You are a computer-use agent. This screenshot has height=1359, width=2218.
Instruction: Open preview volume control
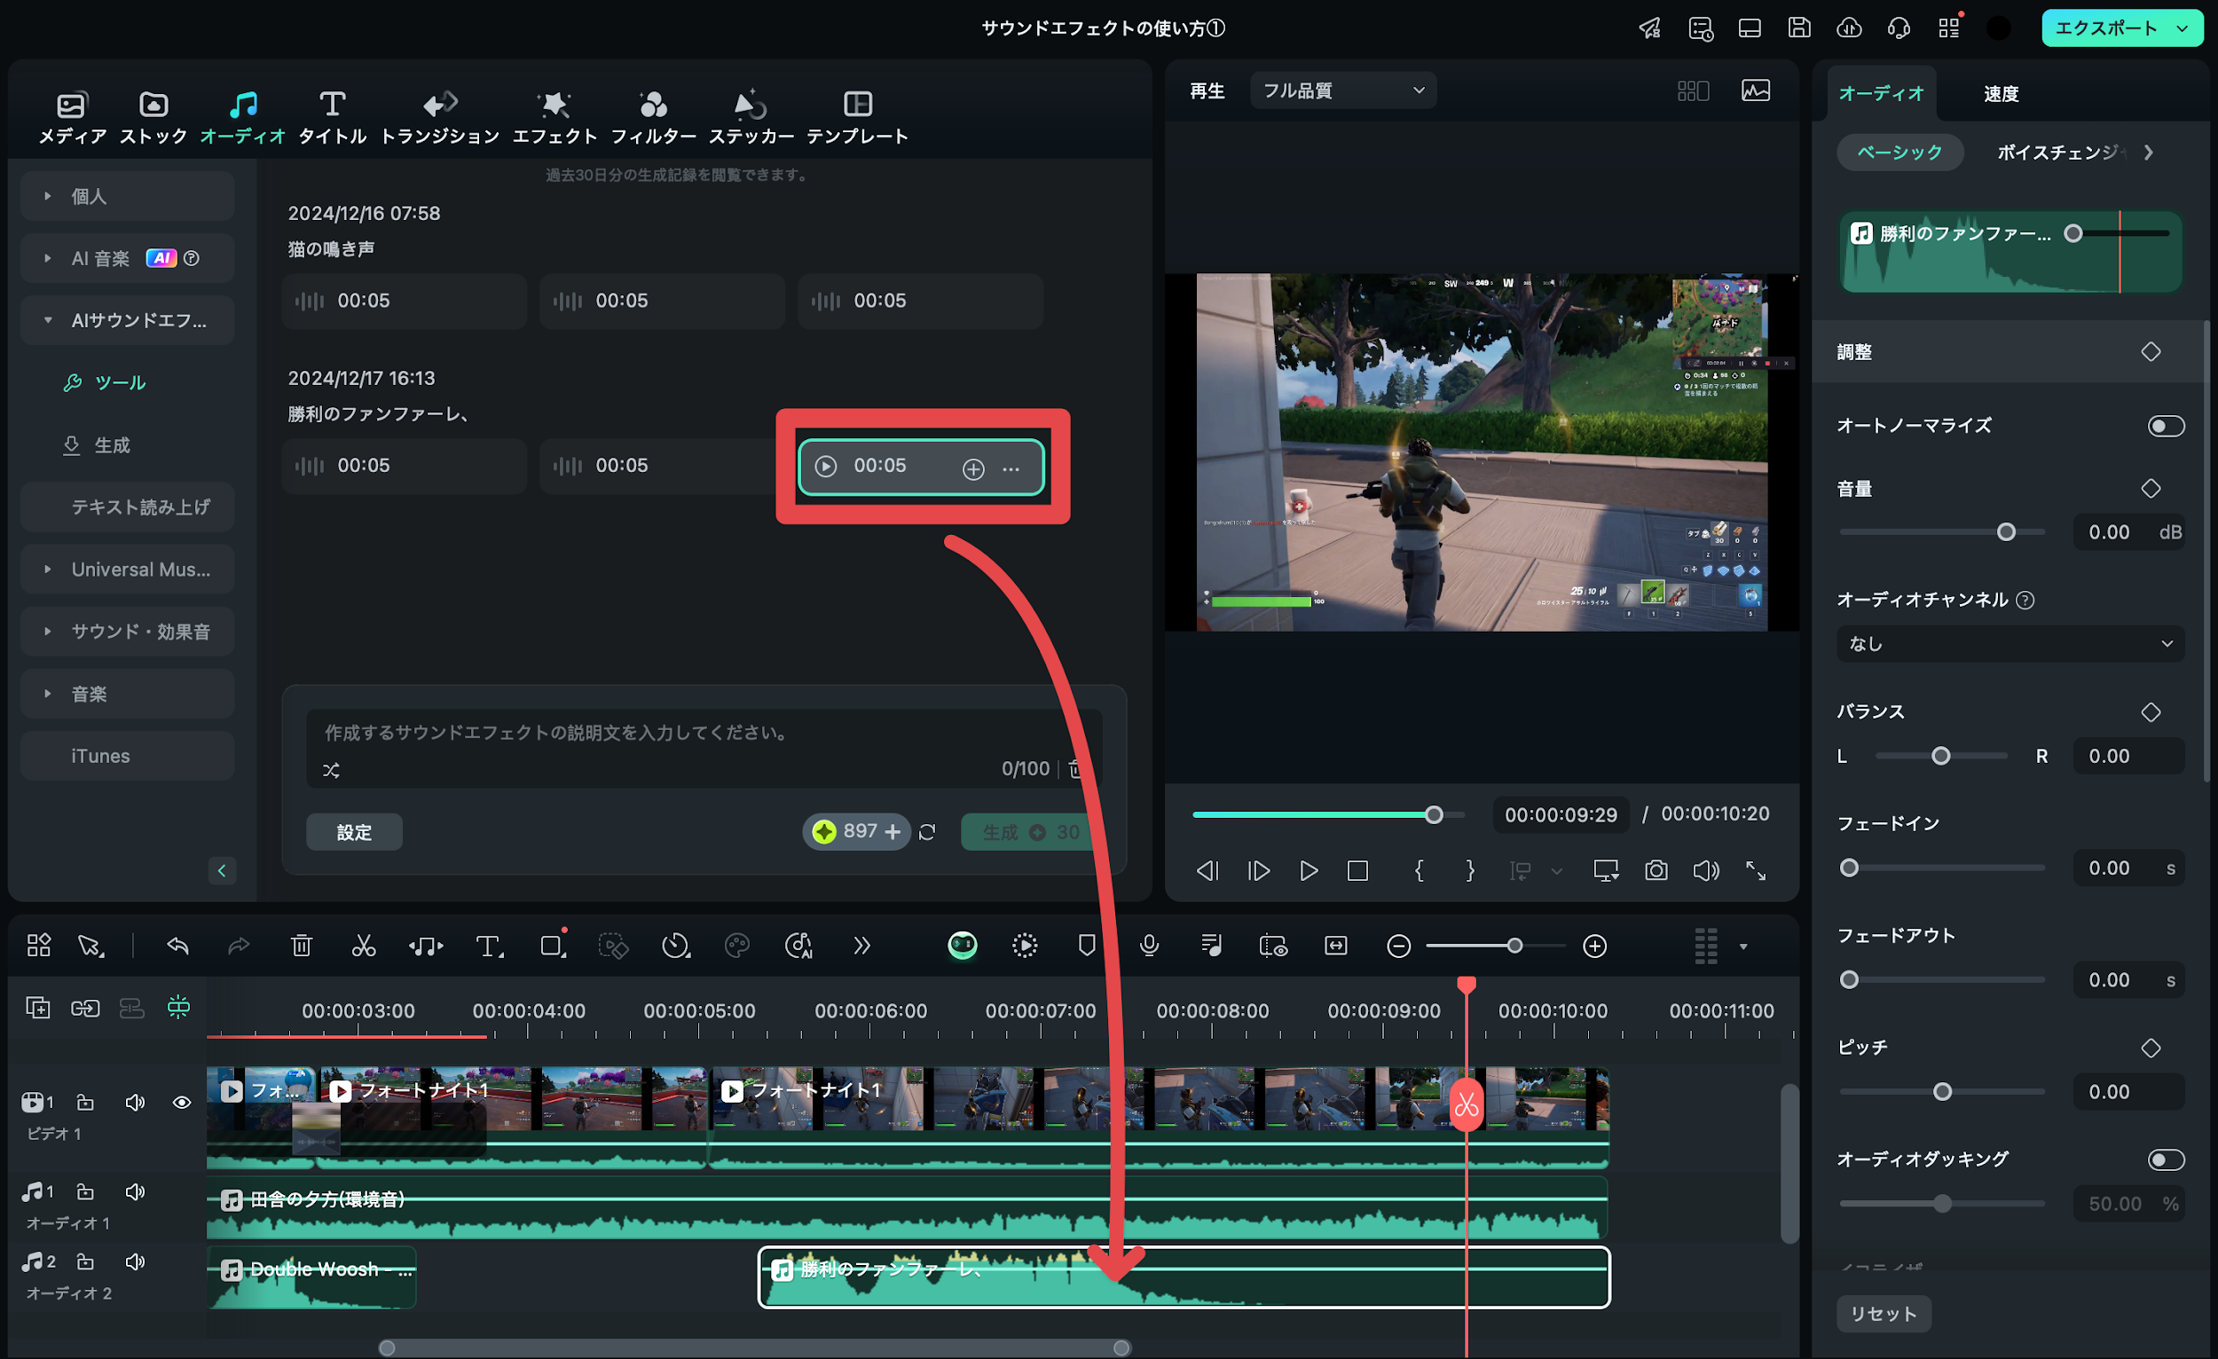[x=1706, y=871]
